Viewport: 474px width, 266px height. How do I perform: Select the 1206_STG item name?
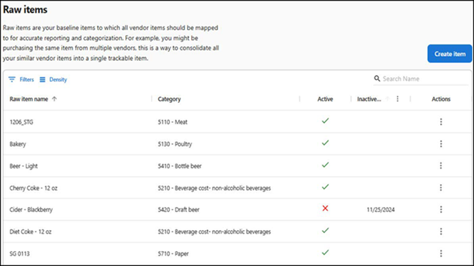(x=22, y=122)
